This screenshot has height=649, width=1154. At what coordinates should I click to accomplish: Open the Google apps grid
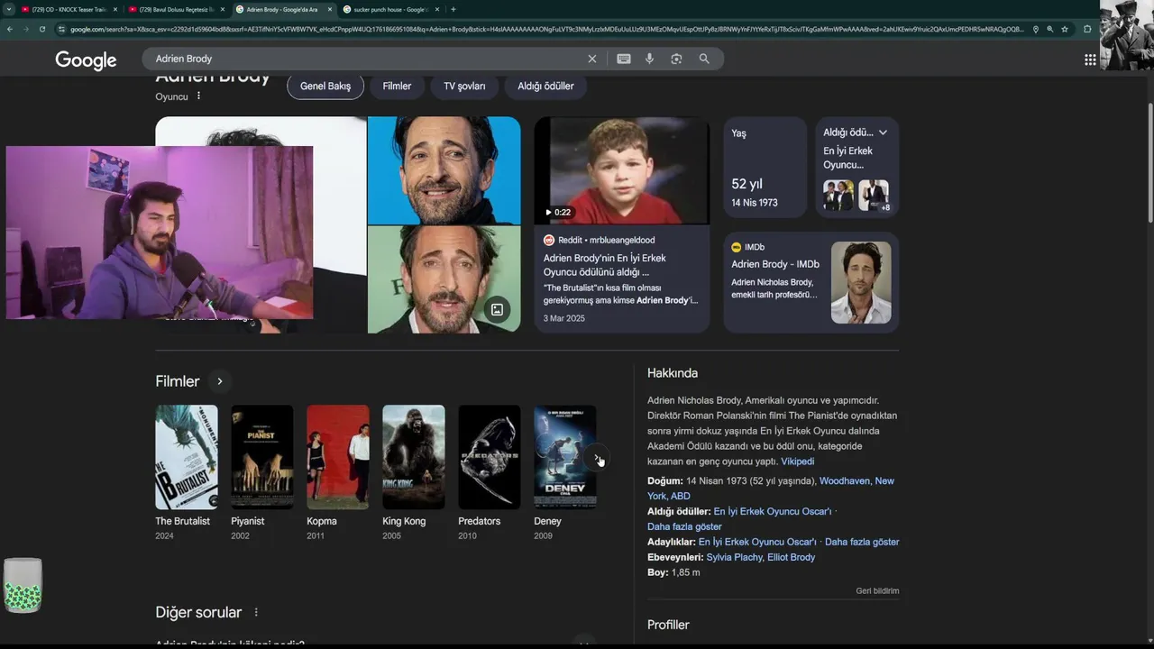click(1090, 59)
